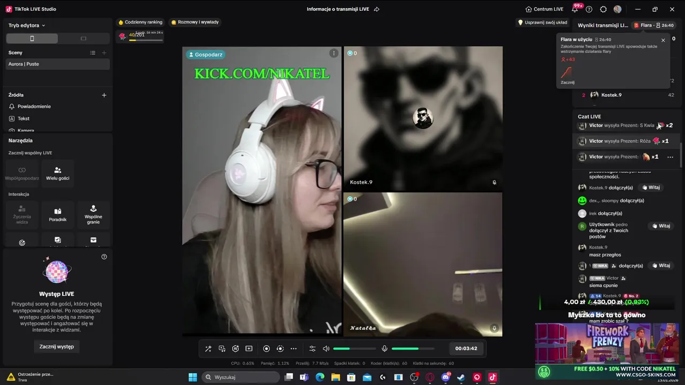Open the settings gear icon
The width and height of the screenshot is (685, 385).
(603, 9)
